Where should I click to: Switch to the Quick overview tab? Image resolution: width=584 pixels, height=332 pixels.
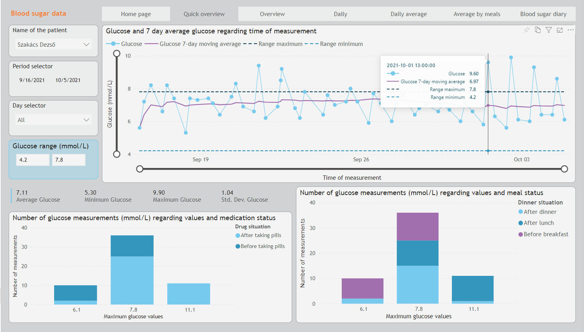pos(204,14)
